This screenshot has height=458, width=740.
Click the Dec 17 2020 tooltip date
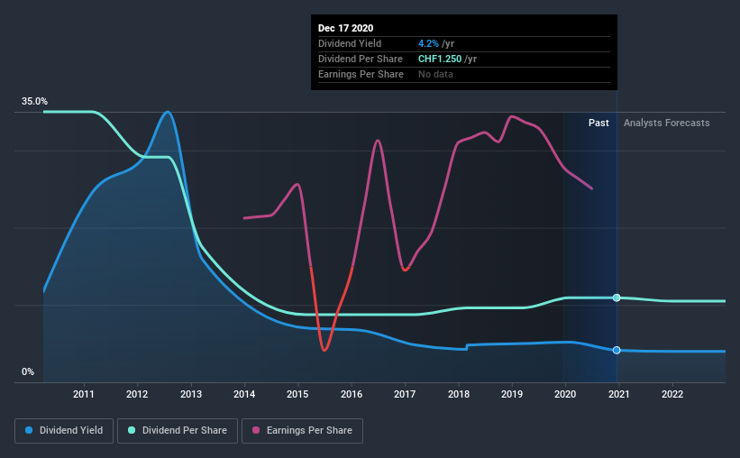click(x=345, y=28)
